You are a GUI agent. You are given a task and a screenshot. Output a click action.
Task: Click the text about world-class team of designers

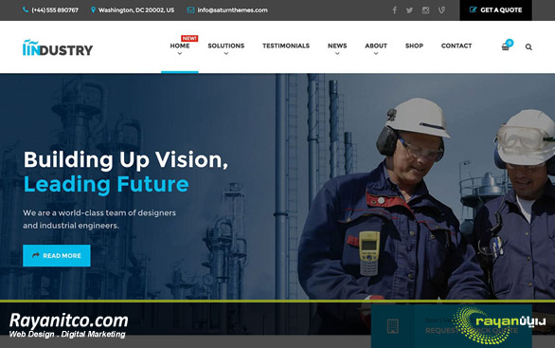[x=99, y=219]
